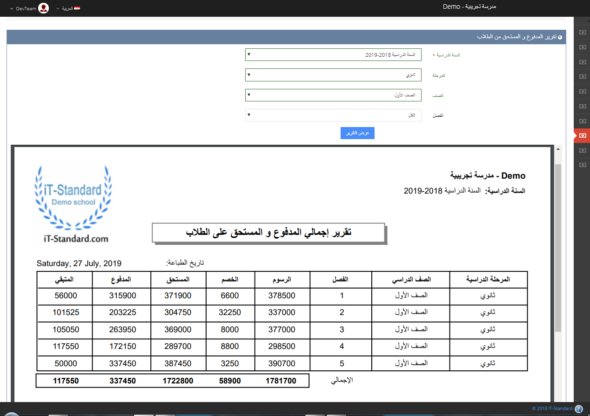Click the bottommost money icon in the sidebar
The image size is (590, 416).
pos(582,165)
